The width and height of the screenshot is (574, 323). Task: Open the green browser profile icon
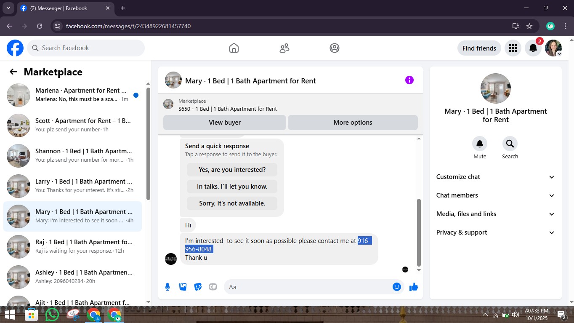[550, 26]
